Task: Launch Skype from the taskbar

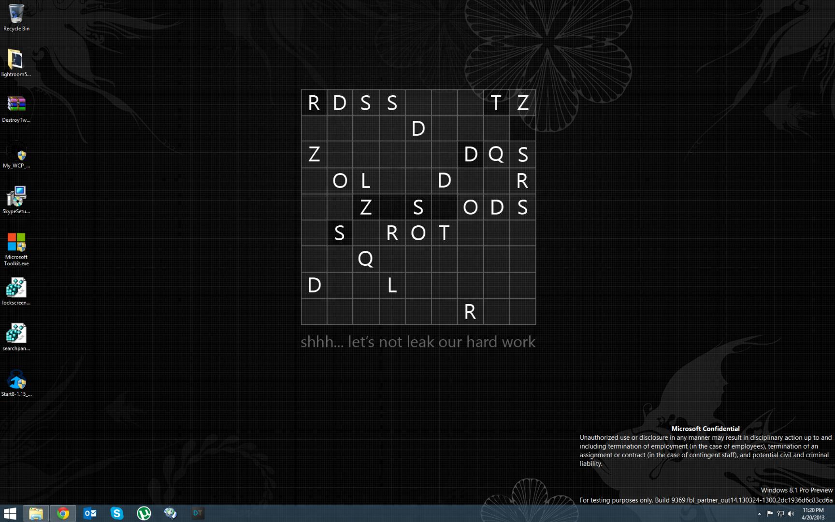Action: [x=116, y=513]
